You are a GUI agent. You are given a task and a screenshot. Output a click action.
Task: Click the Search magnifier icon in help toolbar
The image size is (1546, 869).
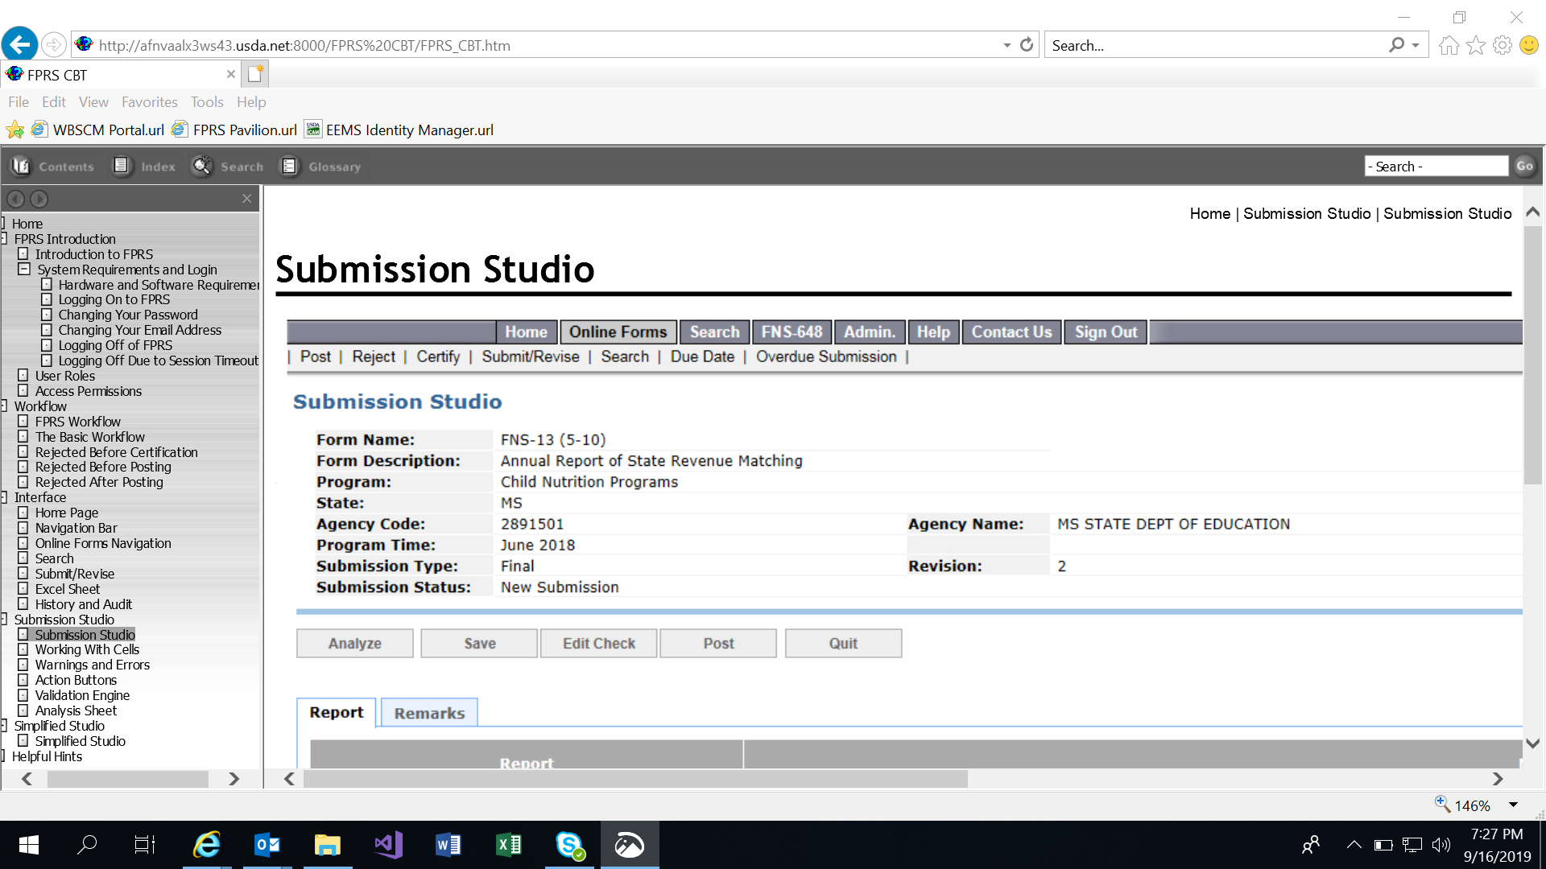tap(201, 167)
